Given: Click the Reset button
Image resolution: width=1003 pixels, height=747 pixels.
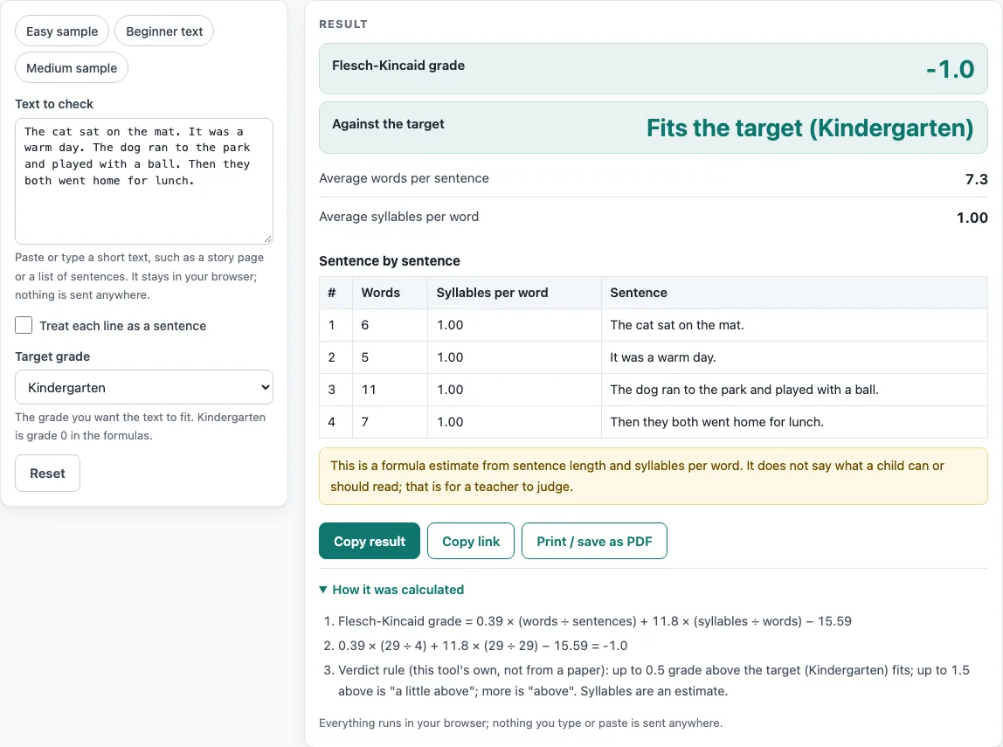Looking at the screenshot, I should [47, 474].
